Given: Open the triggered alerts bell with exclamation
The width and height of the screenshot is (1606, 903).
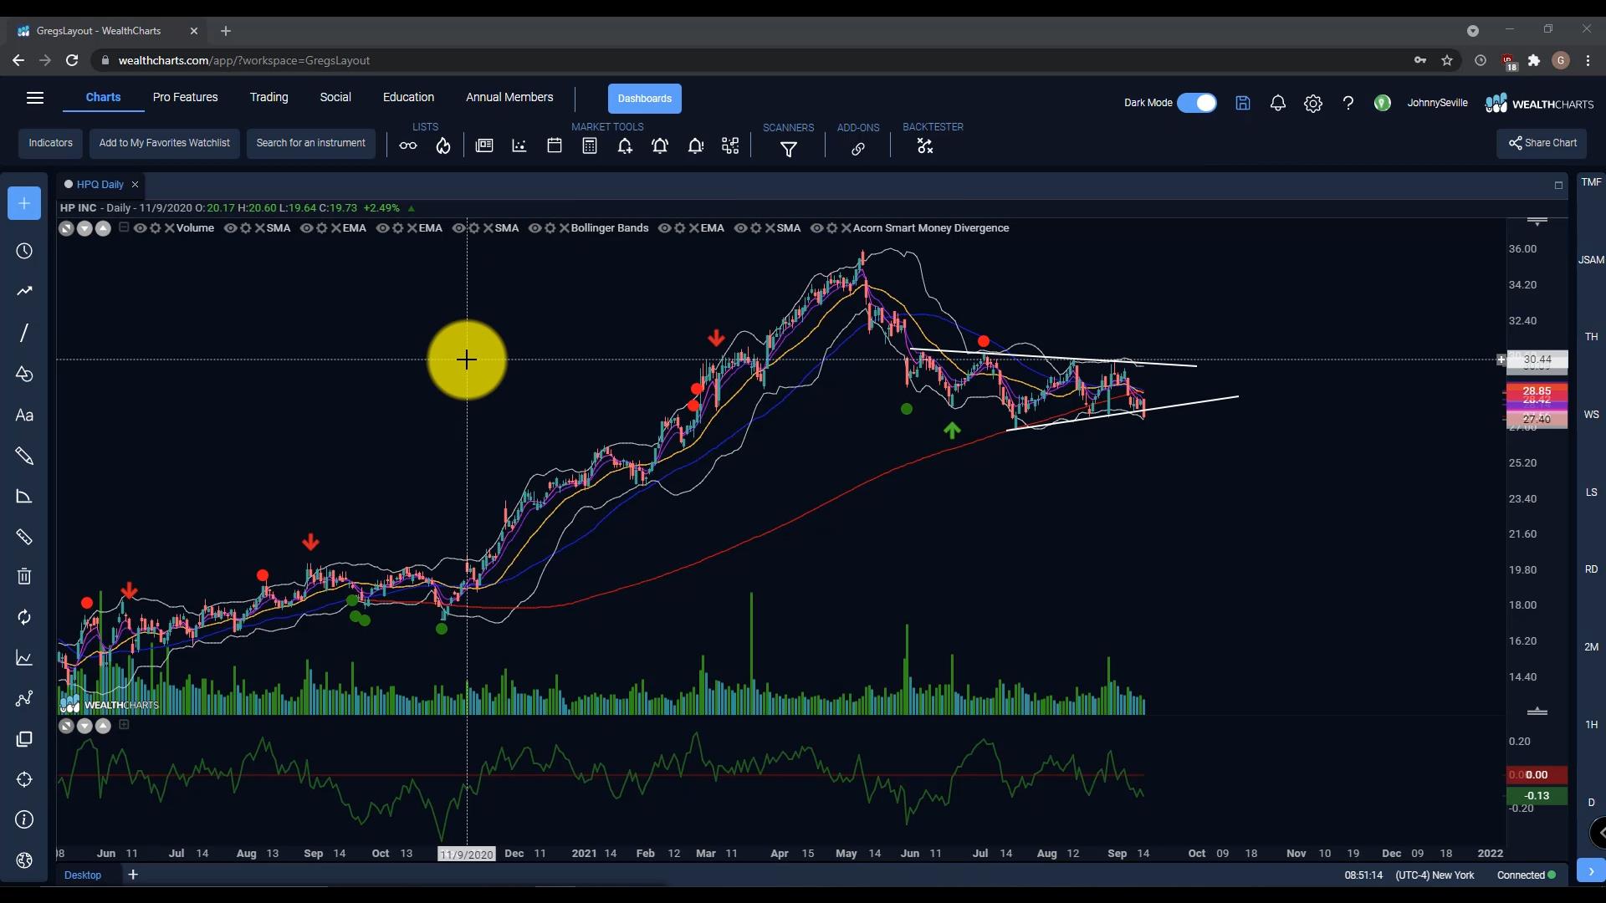Looking at the screenshot, I should coord(695,146).
